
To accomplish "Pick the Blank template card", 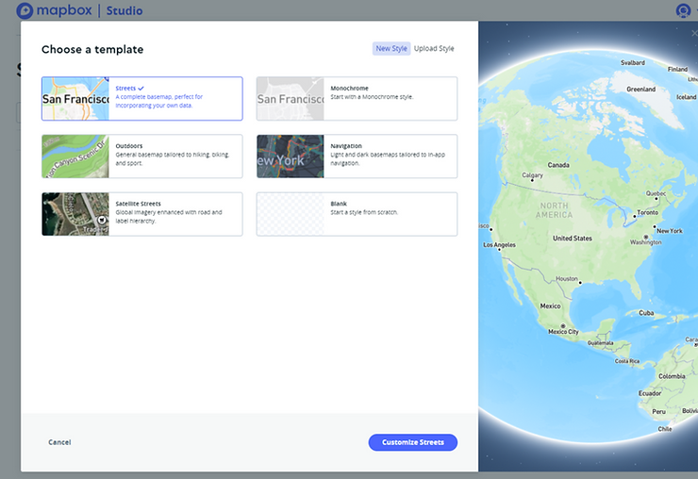I will point(357,214).
